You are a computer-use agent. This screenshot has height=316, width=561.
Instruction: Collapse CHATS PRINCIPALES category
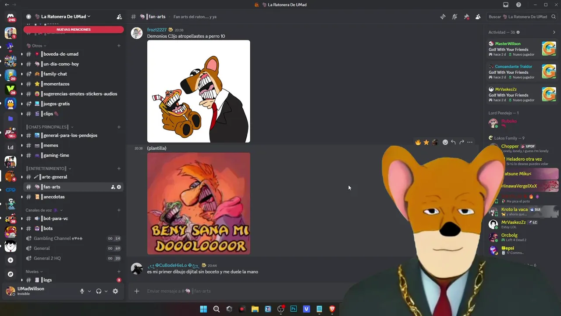(50, 127)
